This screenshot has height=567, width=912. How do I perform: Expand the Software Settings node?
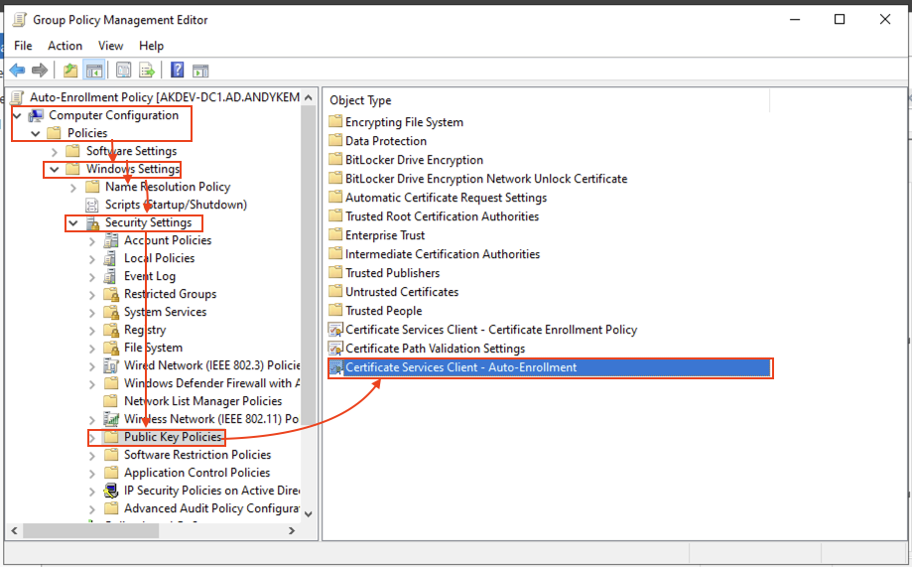click(55, 152)
